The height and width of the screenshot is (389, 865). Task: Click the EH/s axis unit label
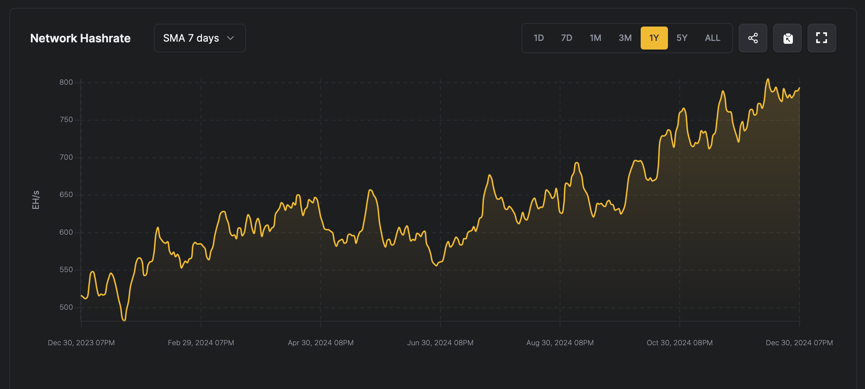click(x=36, y=200)
